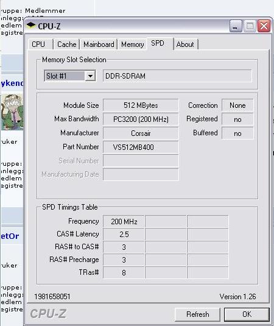The width and height of the screenshot is (274, 326).
Task: Click the Part Number label
Action: pos(81,147)
